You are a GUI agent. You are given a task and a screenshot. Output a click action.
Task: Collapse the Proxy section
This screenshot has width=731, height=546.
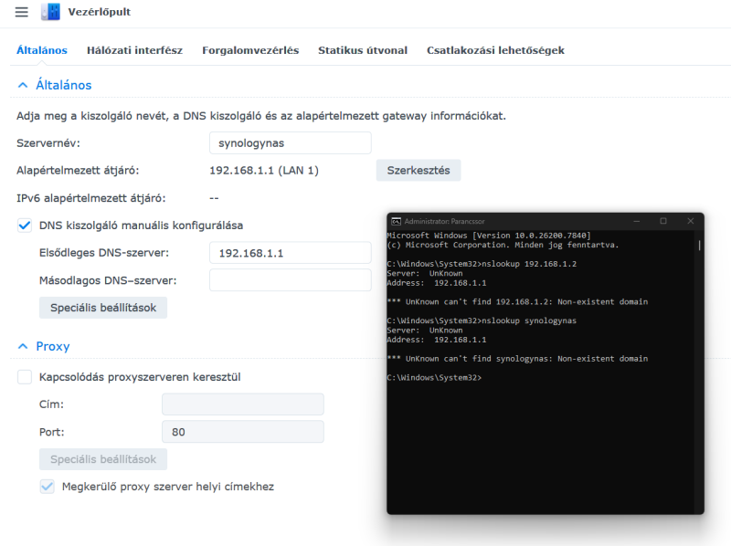click(23, 347)
